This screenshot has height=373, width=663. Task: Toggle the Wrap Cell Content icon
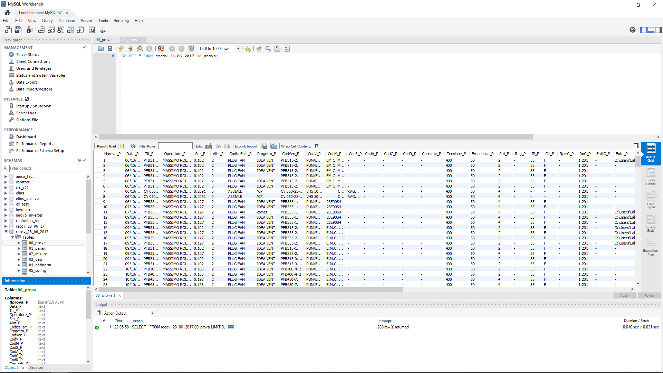point(316,146)
